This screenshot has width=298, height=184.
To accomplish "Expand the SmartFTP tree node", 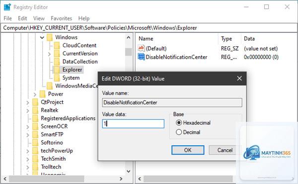I will coord(28,135).
